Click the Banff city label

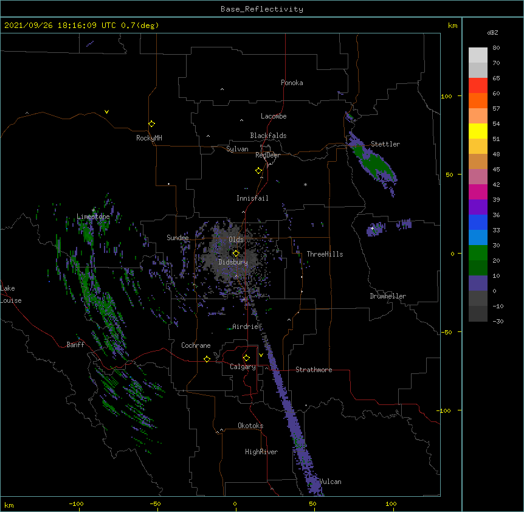75,345
